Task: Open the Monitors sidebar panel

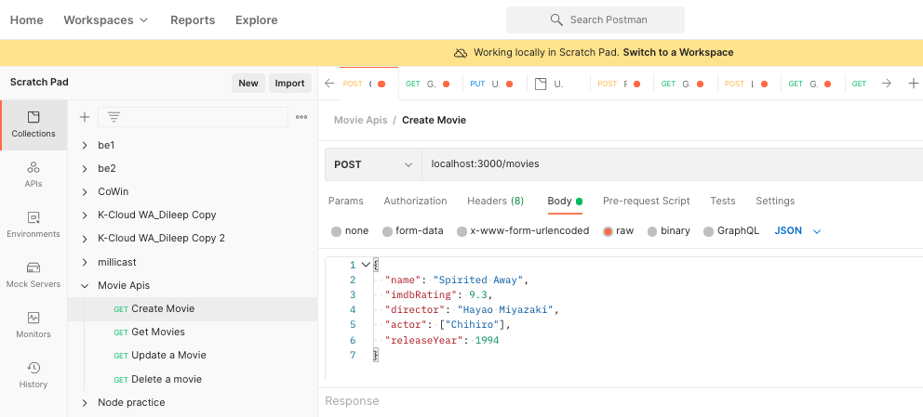Action: (33, 324)
